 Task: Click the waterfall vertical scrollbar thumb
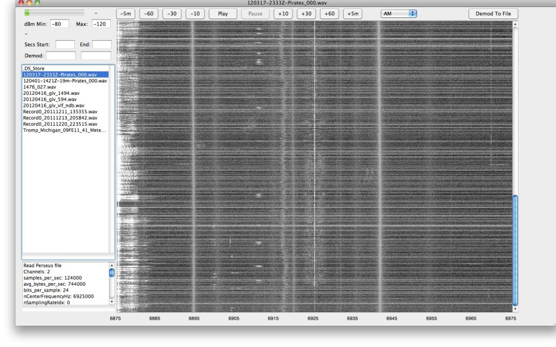point(515,250)
